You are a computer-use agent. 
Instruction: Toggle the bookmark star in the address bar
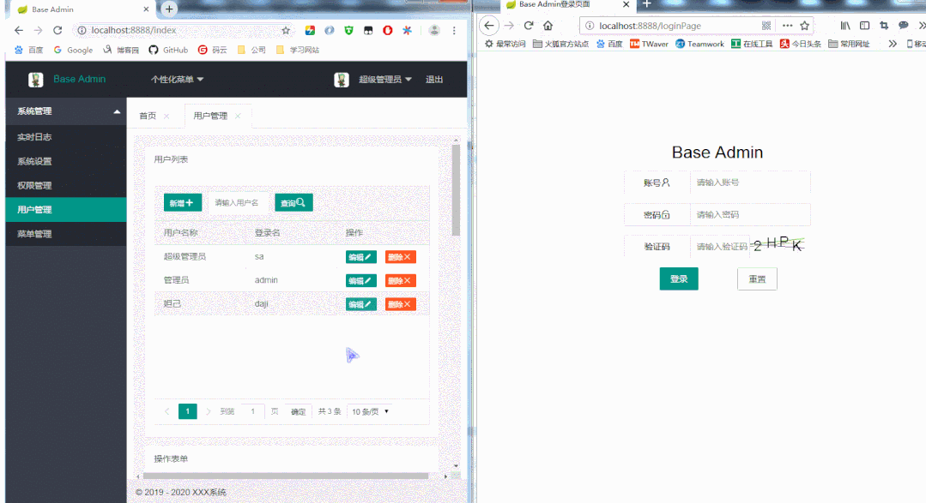tap(284, 29)
